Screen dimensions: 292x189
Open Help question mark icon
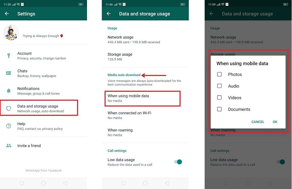click(x=9, y=126)
